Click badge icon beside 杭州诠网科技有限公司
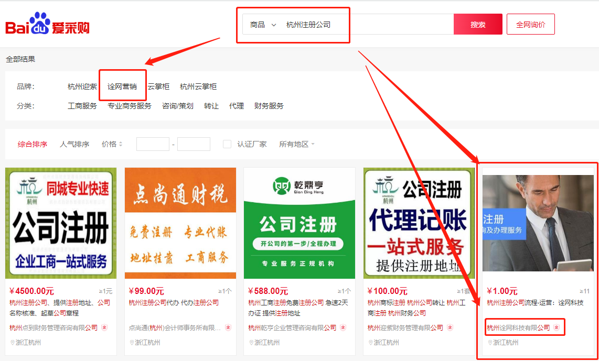This screenshot has height=361, width=599. click(x=557, y=328)
